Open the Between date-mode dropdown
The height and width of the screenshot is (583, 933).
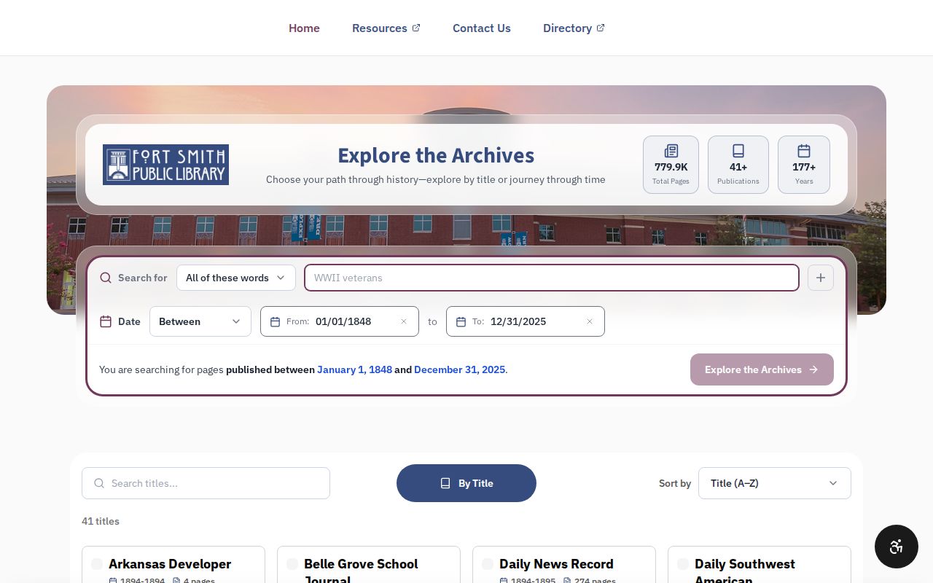[200, 321]
